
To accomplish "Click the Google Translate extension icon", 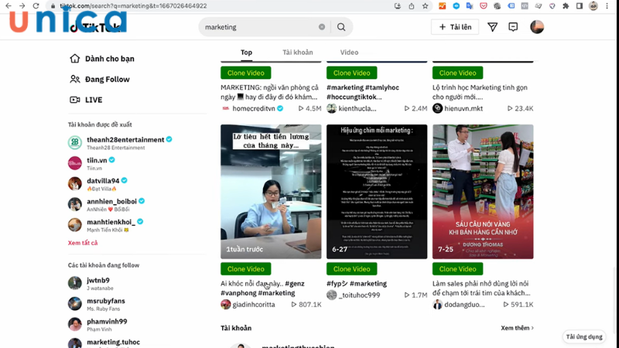I will tap(470, 6).
